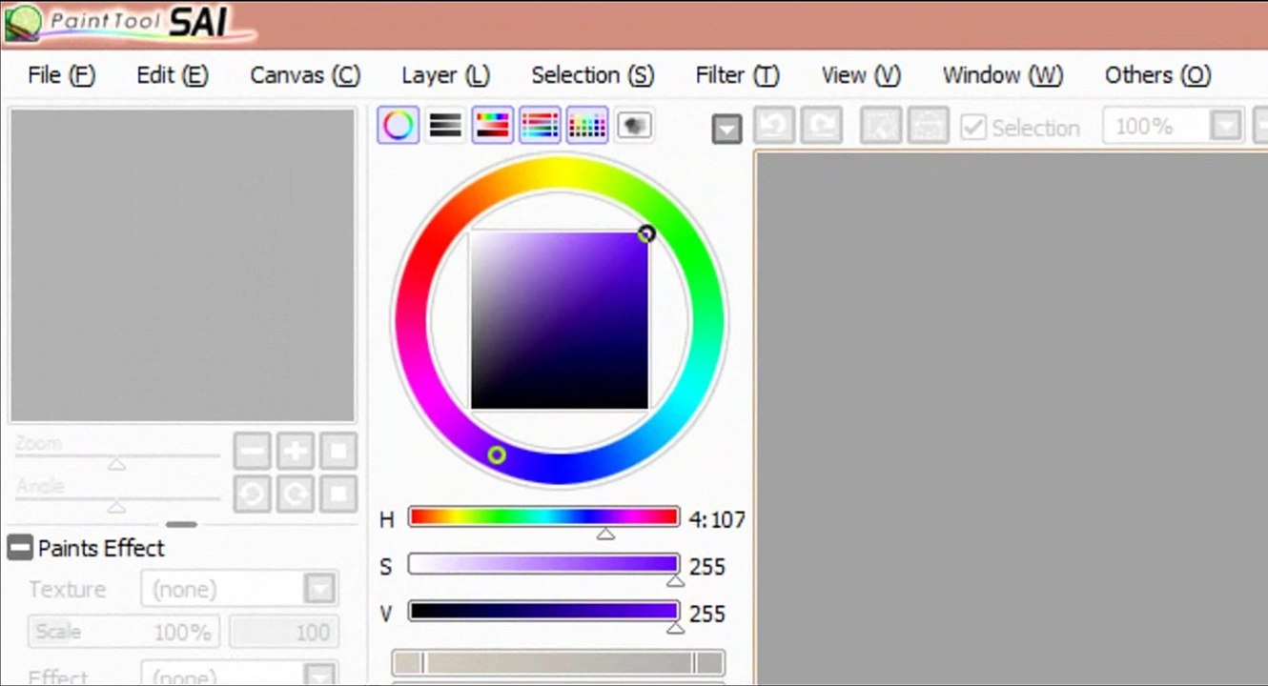Click the rotate clockwise navigator button
The height and width of the screenshot is (686, 1268).
coord(296,494)
